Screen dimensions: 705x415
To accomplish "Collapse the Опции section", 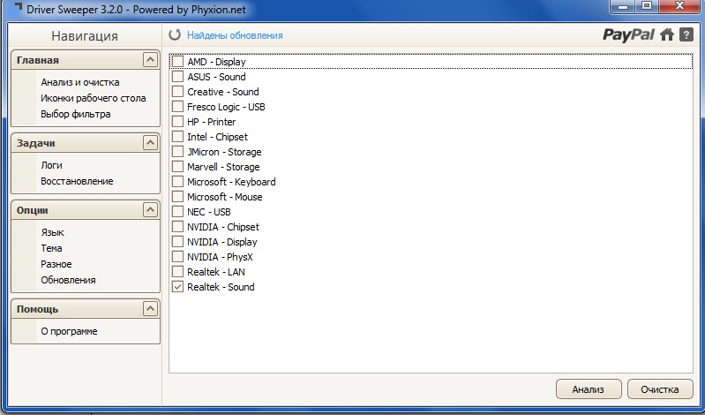I will tap(150, 210).
